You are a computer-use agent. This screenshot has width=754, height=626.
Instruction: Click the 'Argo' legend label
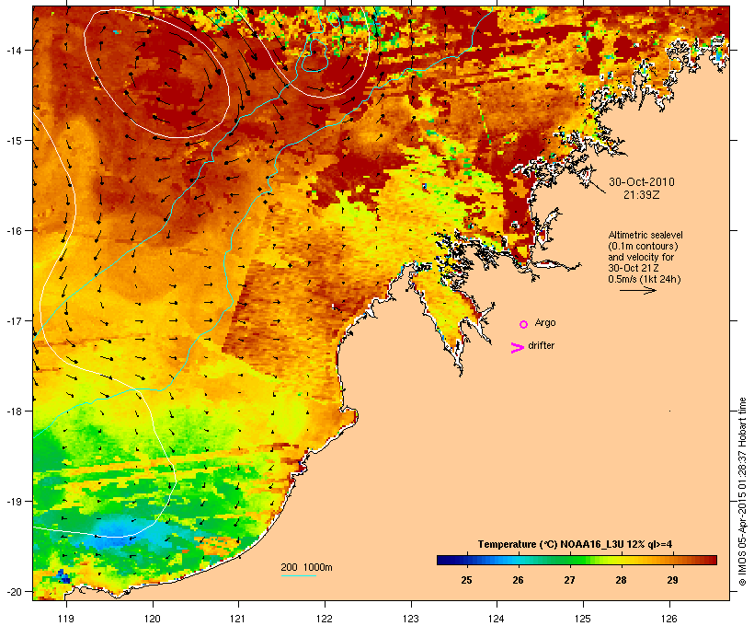pos(545,322)
